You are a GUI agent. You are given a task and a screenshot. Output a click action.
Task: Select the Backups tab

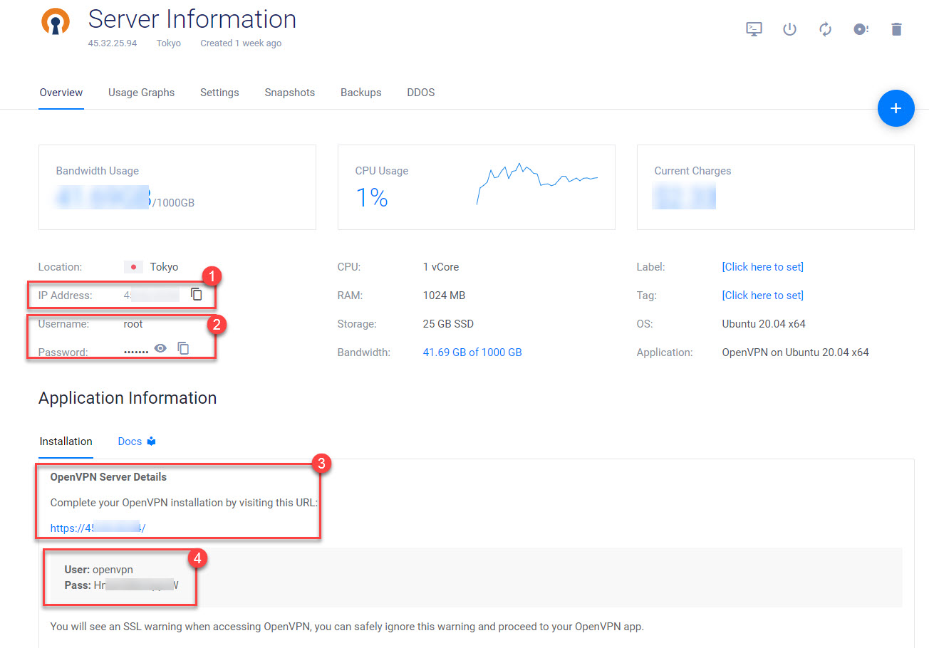(x=360, y=93)
